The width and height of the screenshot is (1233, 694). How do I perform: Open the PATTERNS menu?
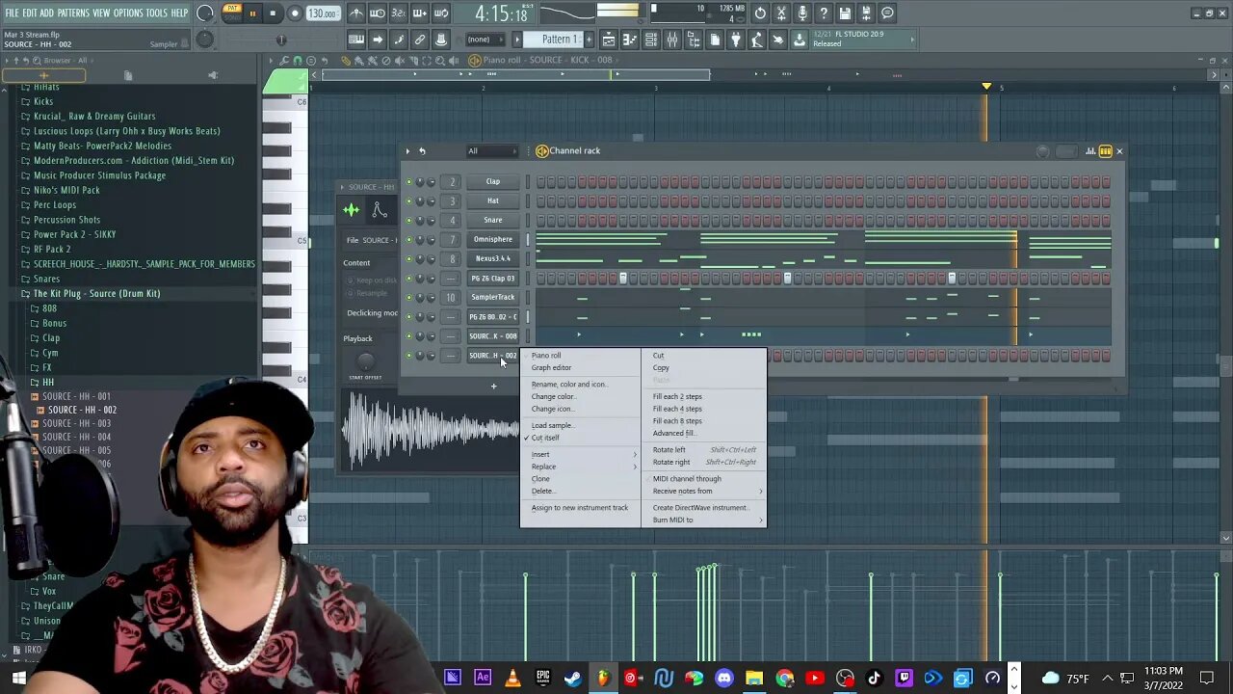coord(73,13)
